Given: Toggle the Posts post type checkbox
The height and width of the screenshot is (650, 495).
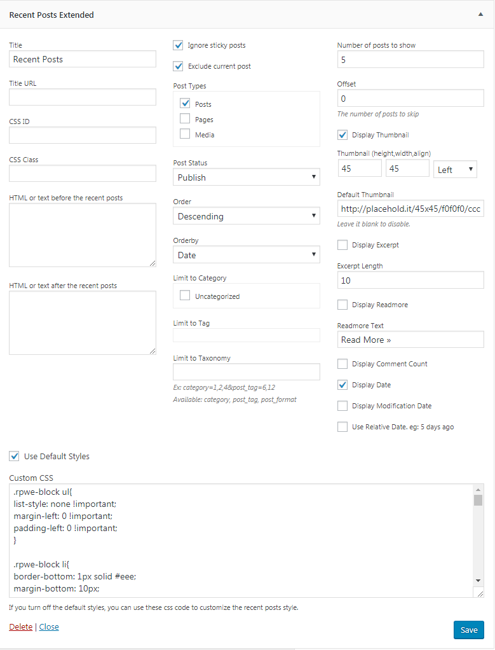Looking at the screenshot, I should pos(185,103).
